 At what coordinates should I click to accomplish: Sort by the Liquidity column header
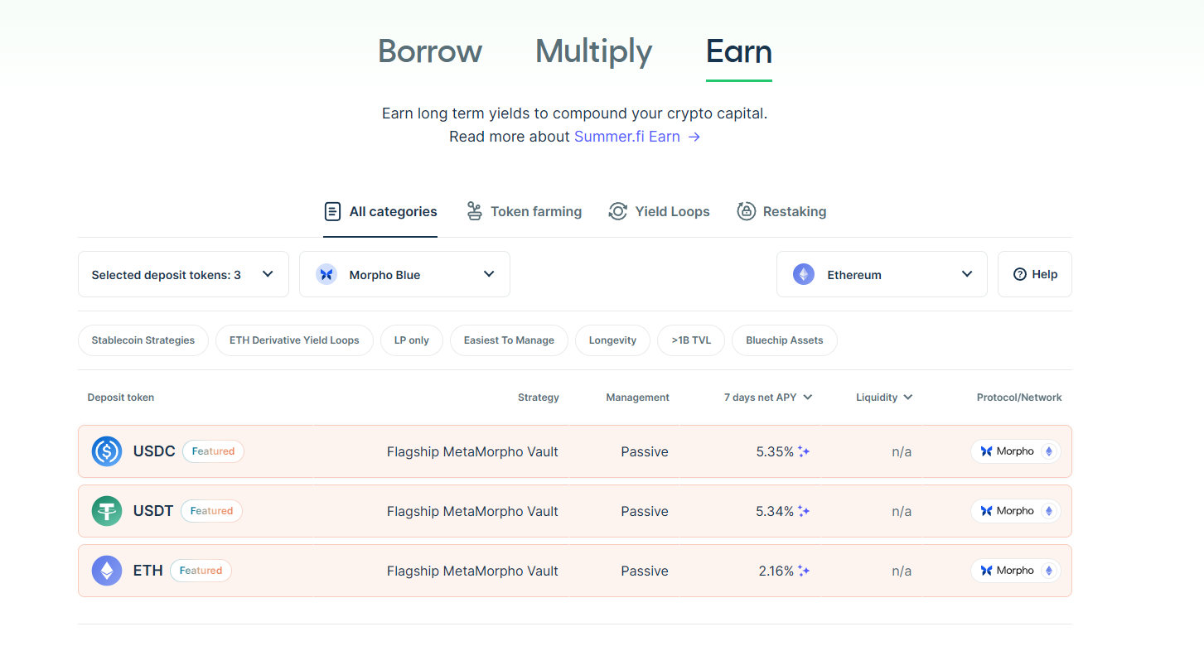coord(883,398)
